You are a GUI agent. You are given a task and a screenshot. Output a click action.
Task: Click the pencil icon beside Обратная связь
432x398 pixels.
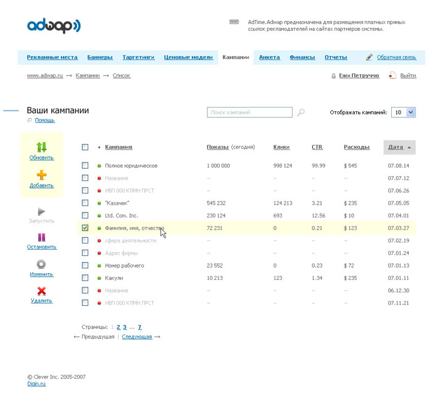pyautogui.click(x=369, y=57)
